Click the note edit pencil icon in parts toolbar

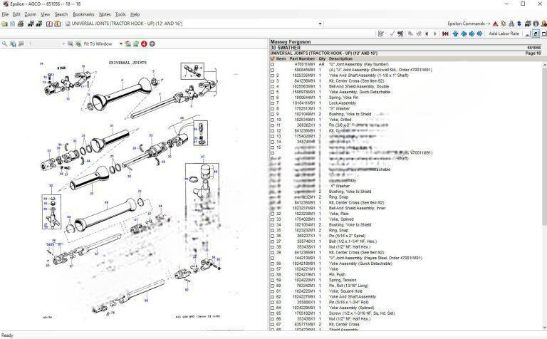(381, 34)
